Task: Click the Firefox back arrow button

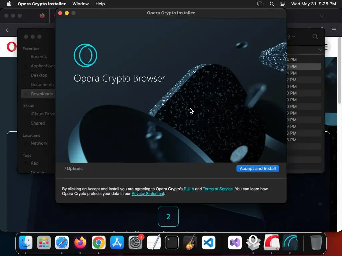Action: (8, 30)
